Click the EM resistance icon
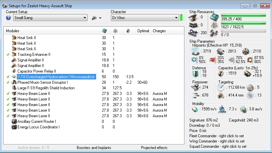272x153 pixels. [x=194, y=60]
